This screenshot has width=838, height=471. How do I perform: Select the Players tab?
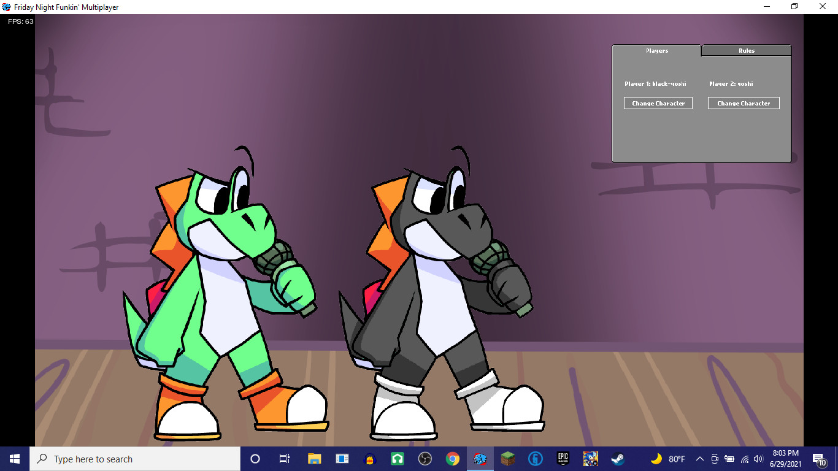(x=656, y=51)
